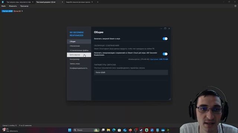
Task: Open Task View from taskbar
Action: tap(103, 130)
